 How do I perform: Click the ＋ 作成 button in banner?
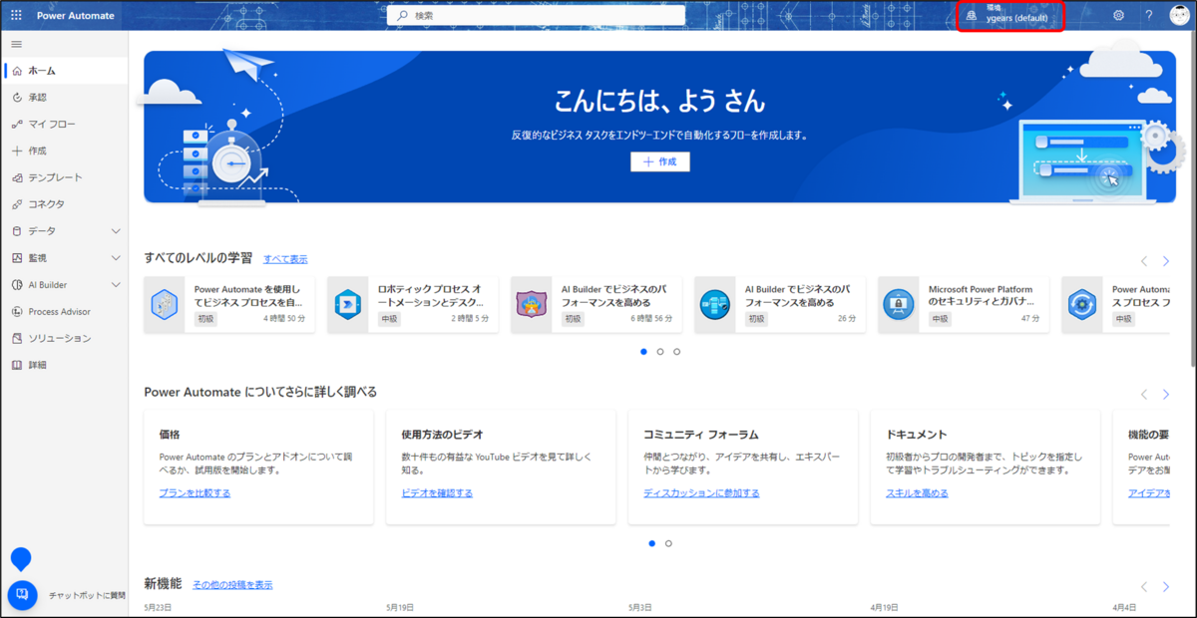click(659, 161)
